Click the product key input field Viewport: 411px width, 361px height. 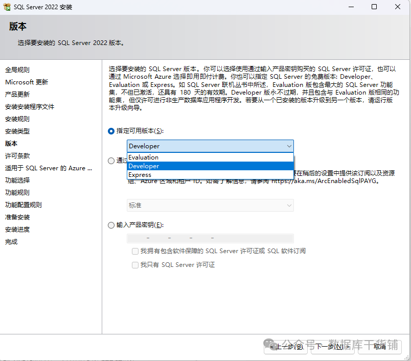click(x=210, y=238)
